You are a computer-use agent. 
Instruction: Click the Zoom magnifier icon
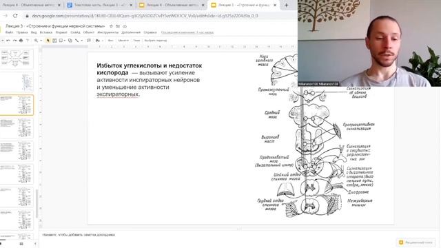(x=36, y=41)
